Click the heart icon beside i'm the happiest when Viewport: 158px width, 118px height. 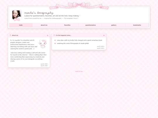[x=54, y=35]
